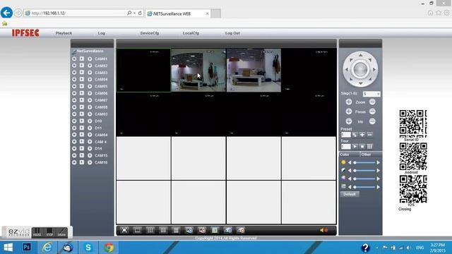Switch to single-window view layout

138,230
